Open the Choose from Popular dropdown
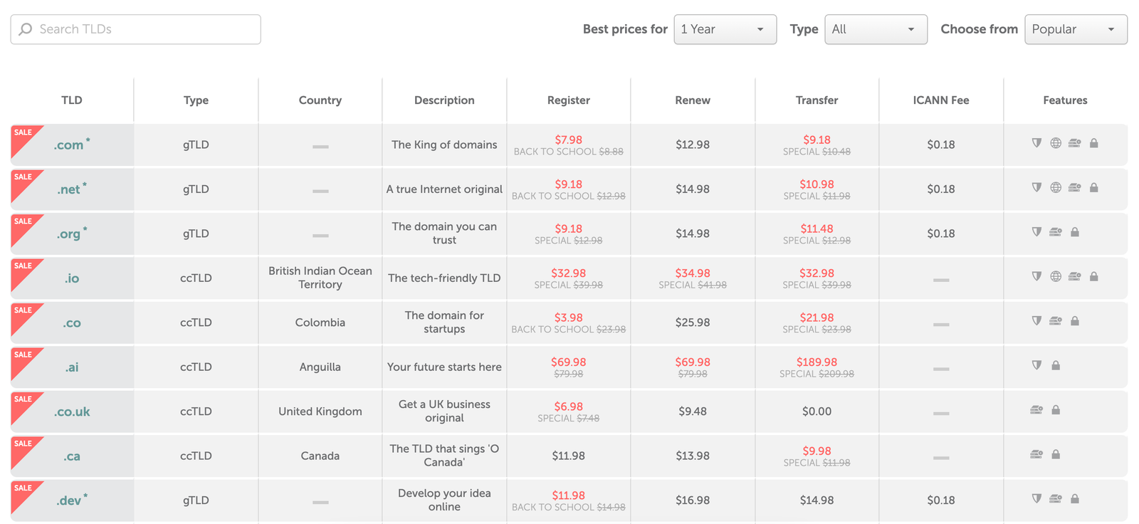This screenshot has width=1139, height=524. pyautogui.click(x=1076, y=29)
